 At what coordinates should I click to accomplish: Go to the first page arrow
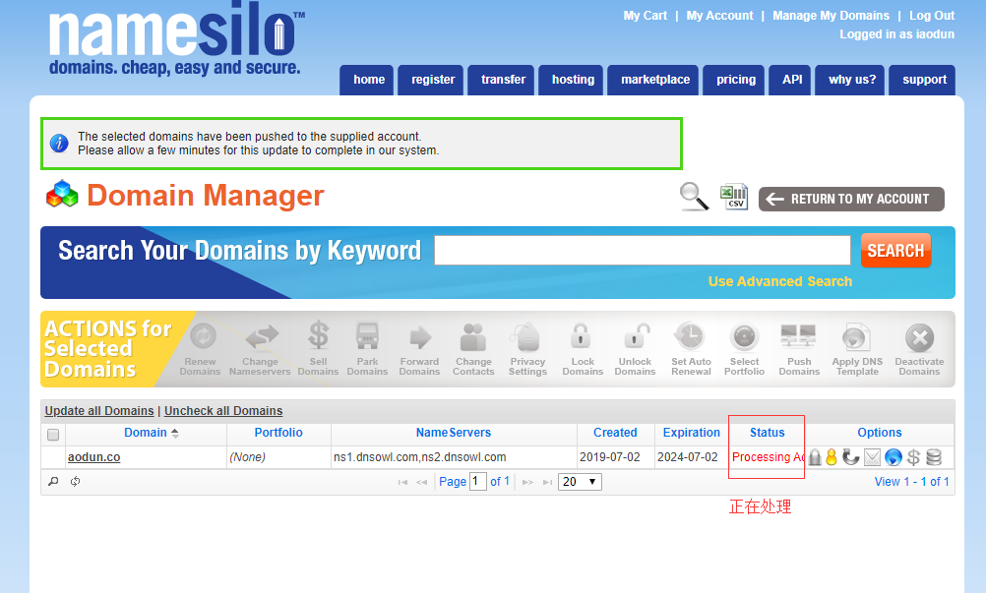coord(402,482)
